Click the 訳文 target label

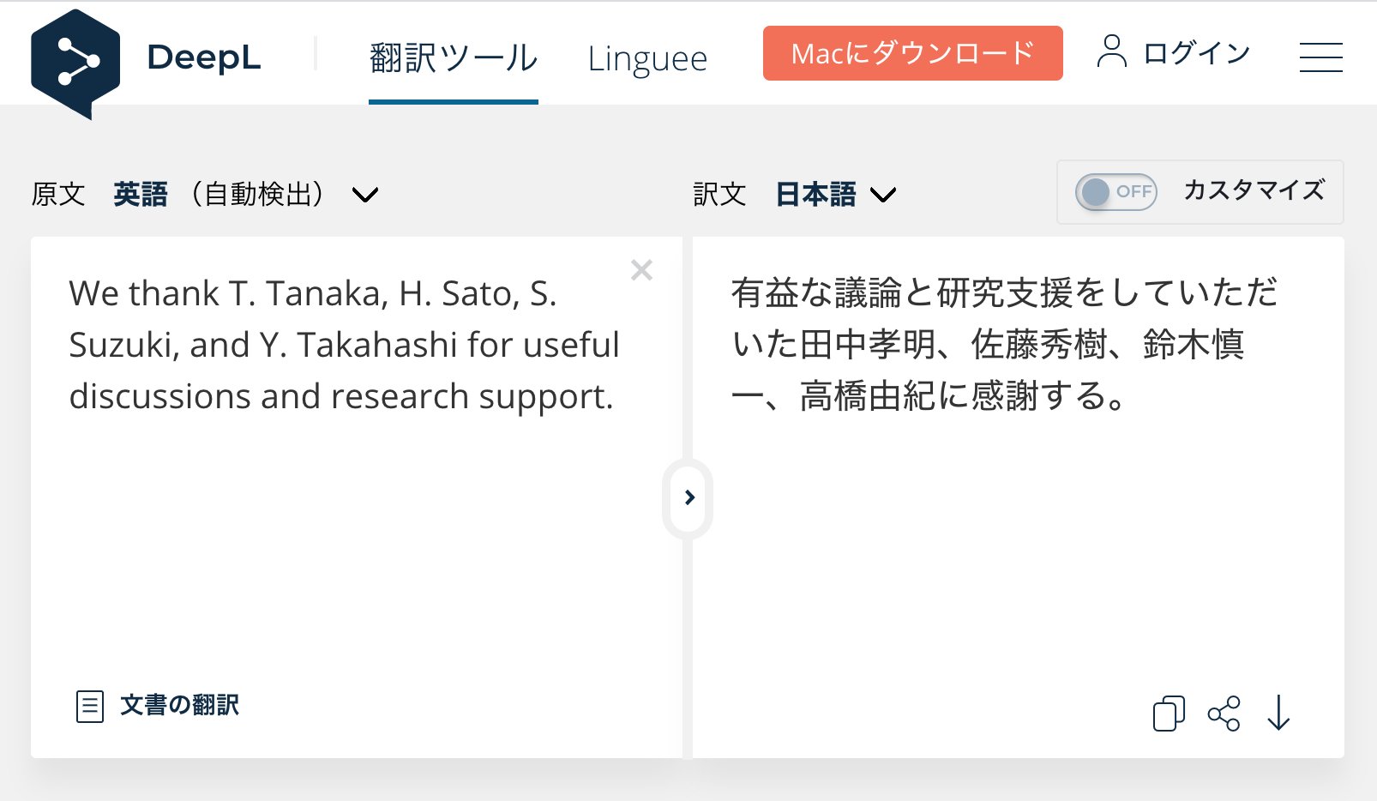coord(719,195)
